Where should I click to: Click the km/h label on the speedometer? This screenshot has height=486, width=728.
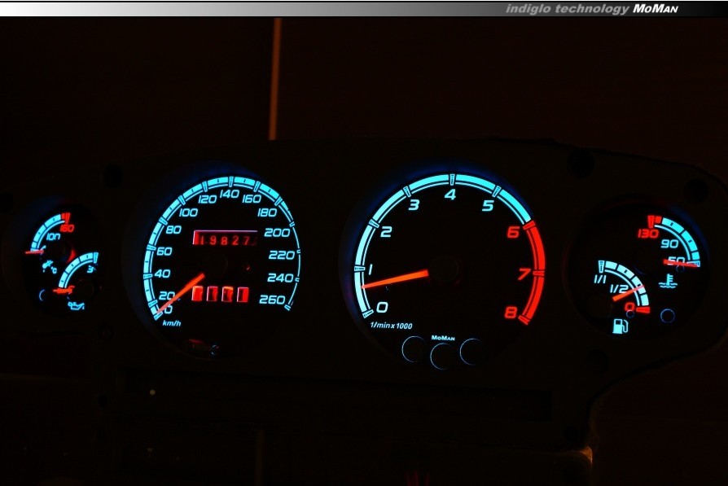[x=172, y=323]
